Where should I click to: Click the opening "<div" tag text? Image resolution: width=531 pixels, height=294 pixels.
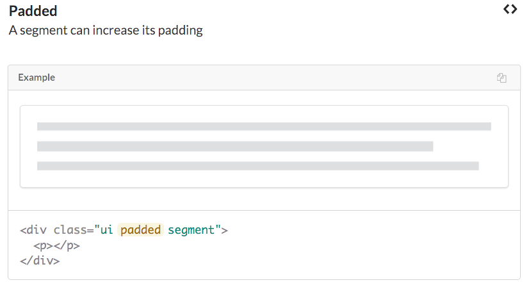[33, 229]
